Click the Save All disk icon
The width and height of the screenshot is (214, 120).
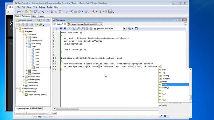pos(35,12)
